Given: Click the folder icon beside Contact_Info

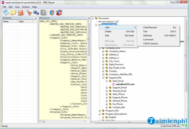Looking at the screenshot, I should 110,108.
